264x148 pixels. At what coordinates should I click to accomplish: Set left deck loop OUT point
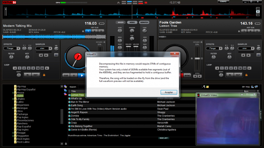[36, 75]
